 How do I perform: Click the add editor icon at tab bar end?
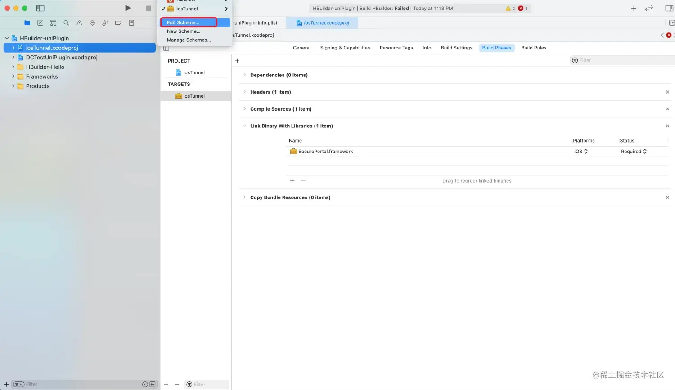(671, 23)
